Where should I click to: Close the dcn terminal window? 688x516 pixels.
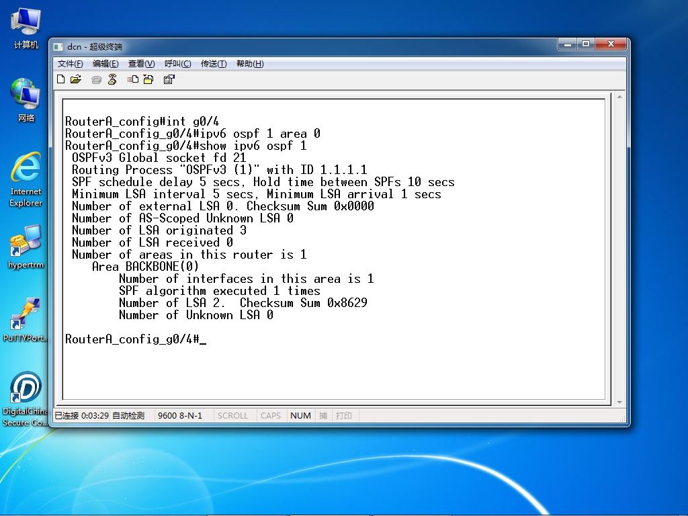pyautogui.click(x=610, y=44)
